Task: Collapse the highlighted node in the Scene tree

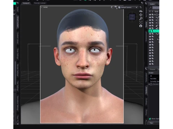Action: 155,31
